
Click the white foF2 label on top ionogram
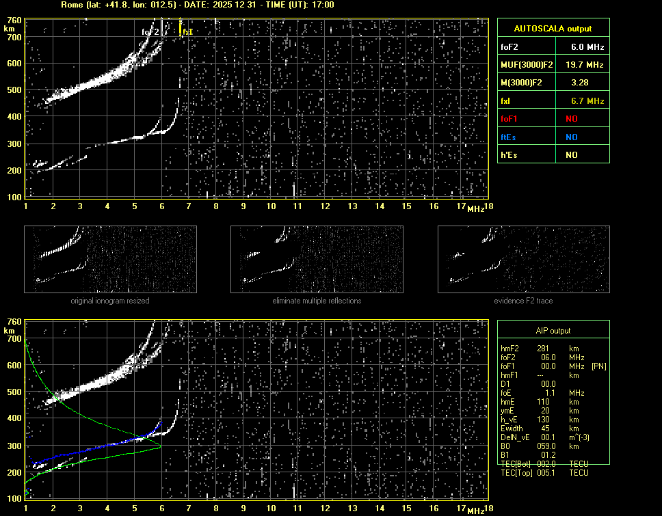pyautogui.click(x=150, y=32)
